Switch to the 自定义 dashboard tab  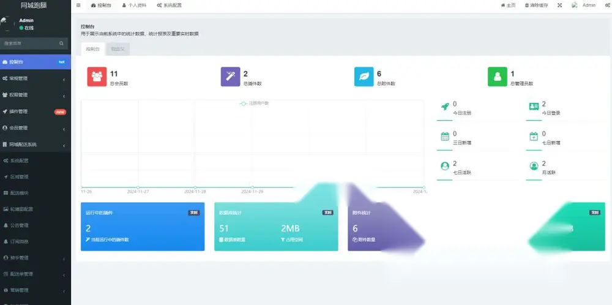pyautogui.click(x=118, y=49)
